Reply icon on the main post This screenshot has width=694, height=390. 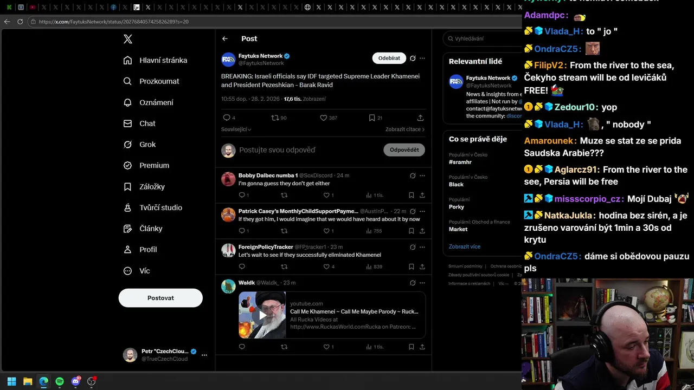click(227, 118)
